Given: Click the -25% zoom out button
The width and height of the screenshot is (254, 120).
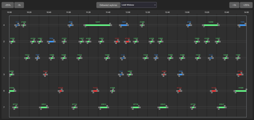Looking at the screenshot, I should coord(7,5).
